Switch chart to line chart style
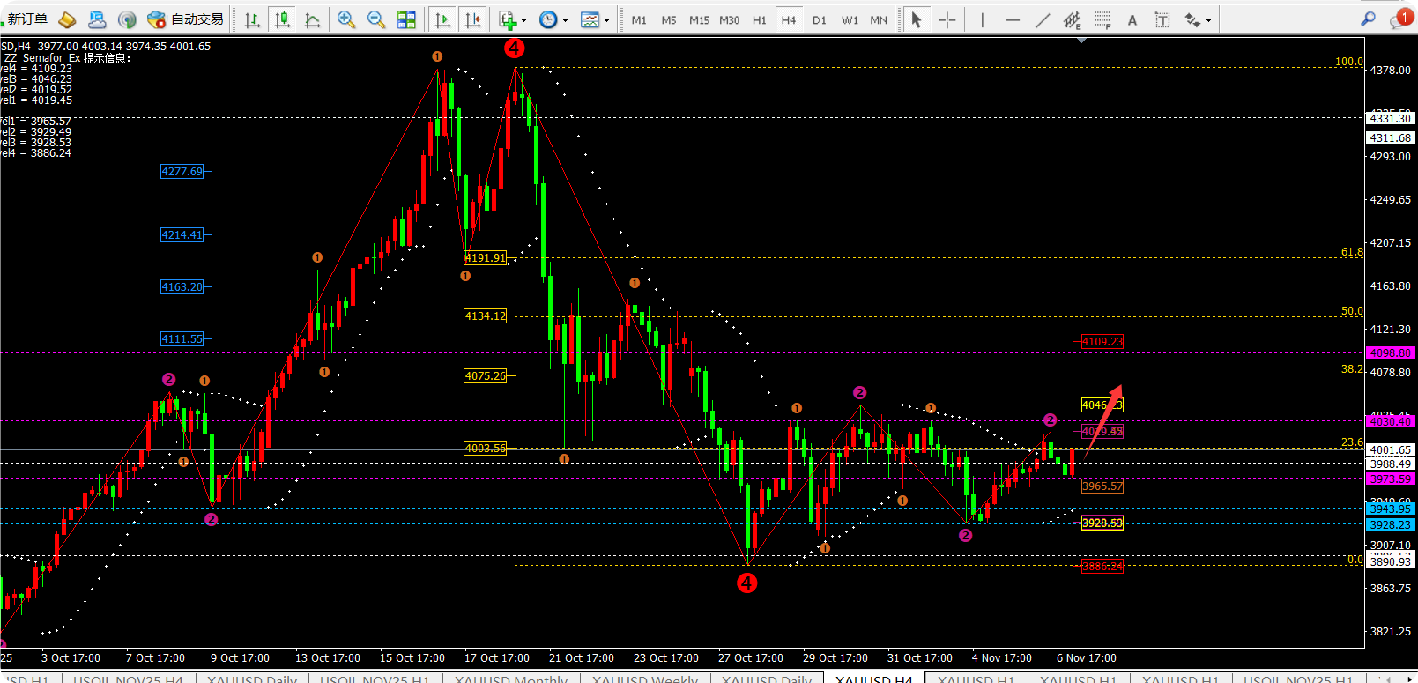This screenshot has width=1418, height=683. click(x=312, y=19)
